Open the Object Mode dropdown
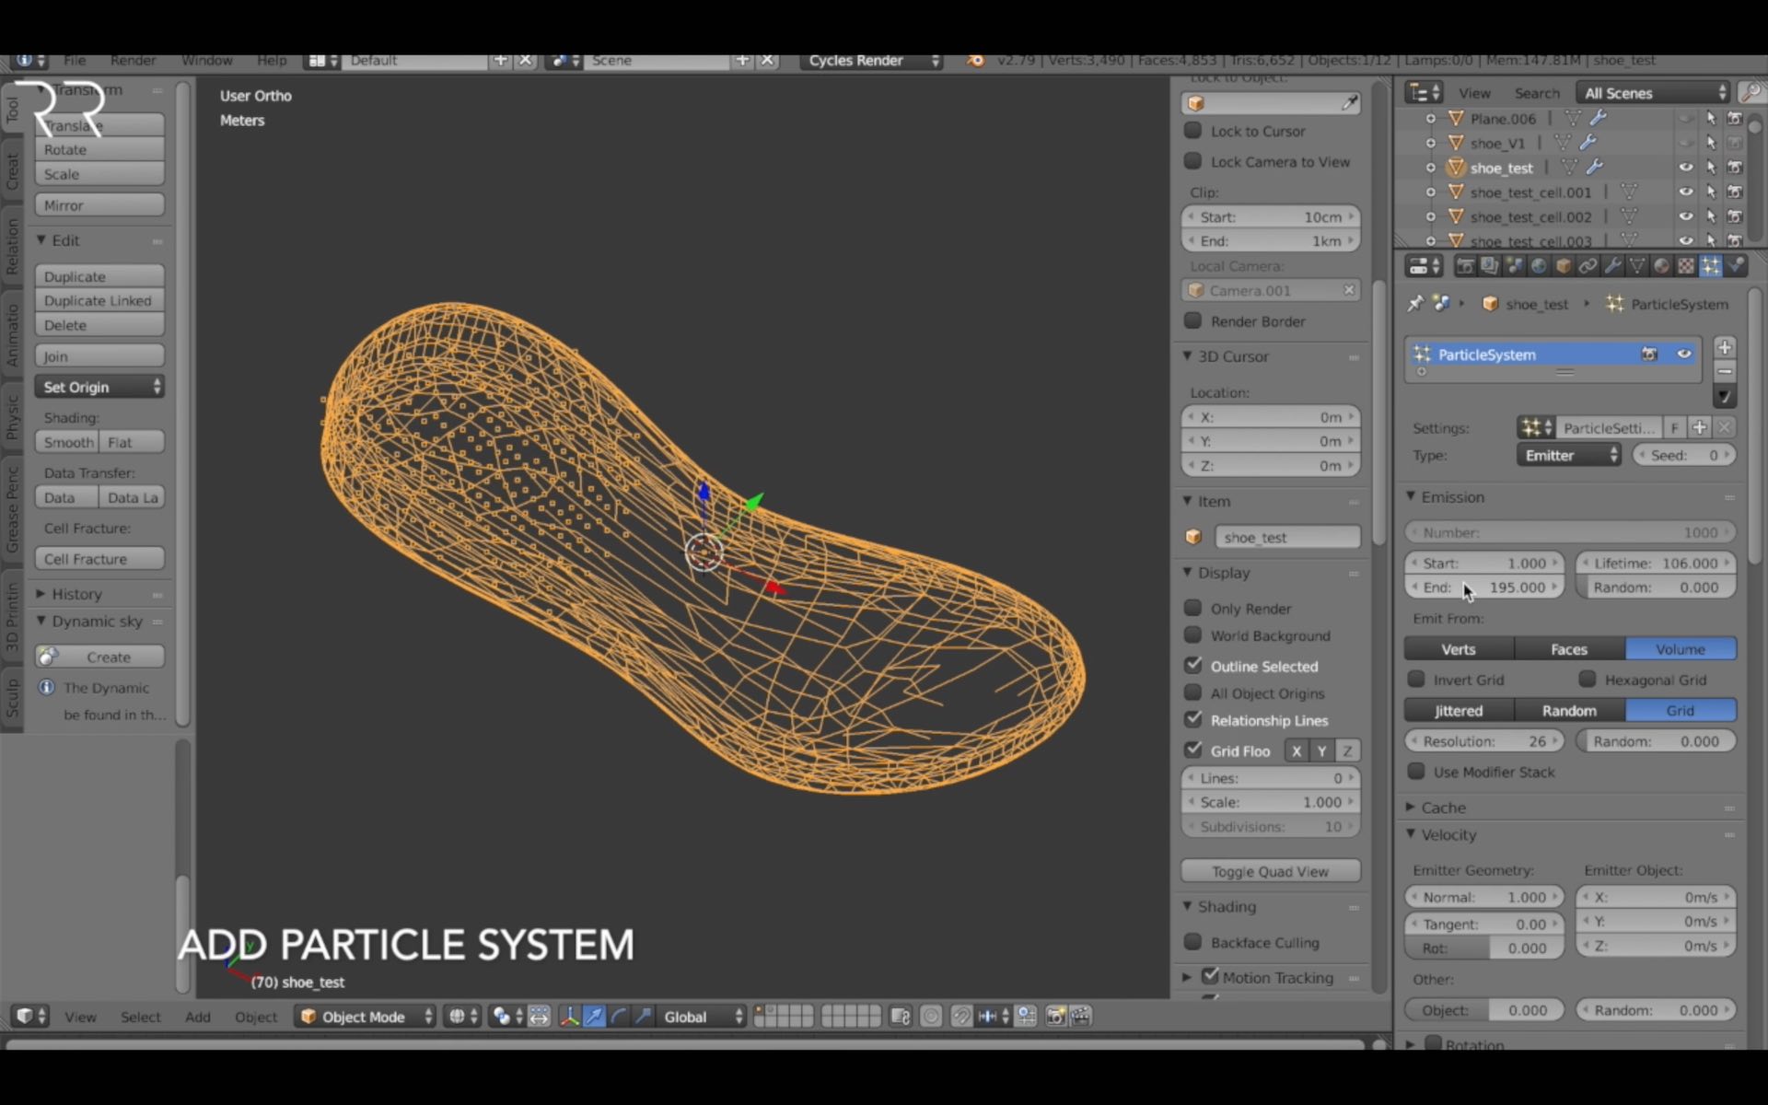1768x1105 pixels. 364,1017
